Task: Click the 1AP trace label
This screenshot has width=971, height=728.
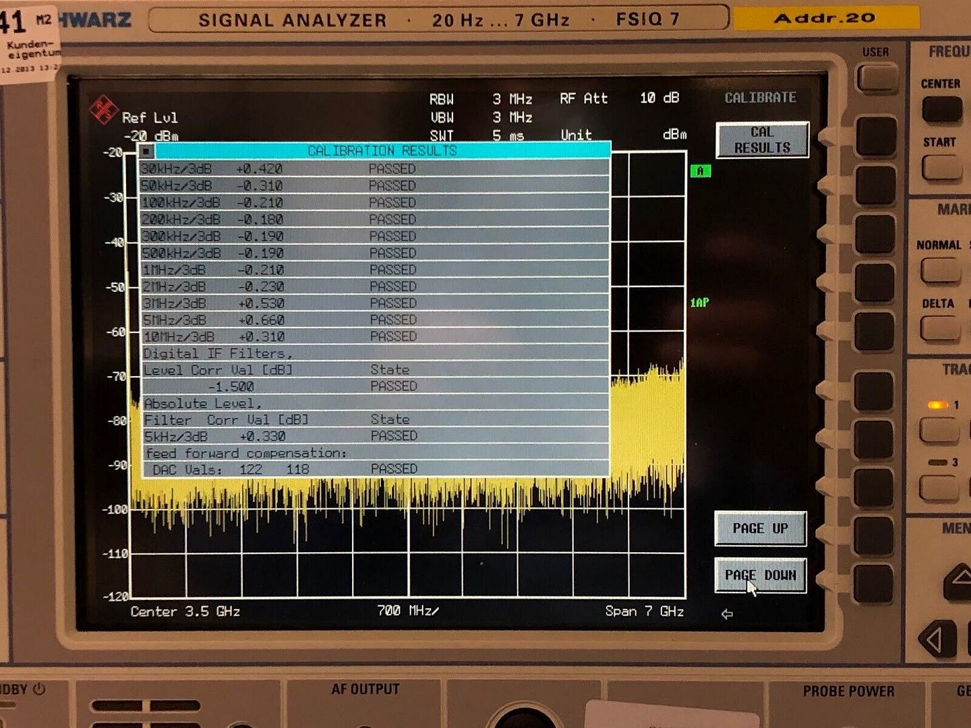Action: click(699, 303)
